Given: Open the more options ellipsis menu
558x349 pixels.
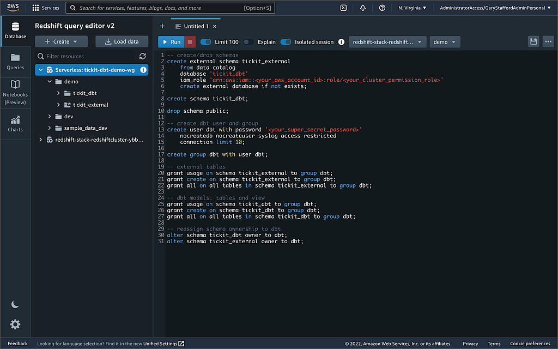Looking at the screenshot, I should (x=548, y=41).
